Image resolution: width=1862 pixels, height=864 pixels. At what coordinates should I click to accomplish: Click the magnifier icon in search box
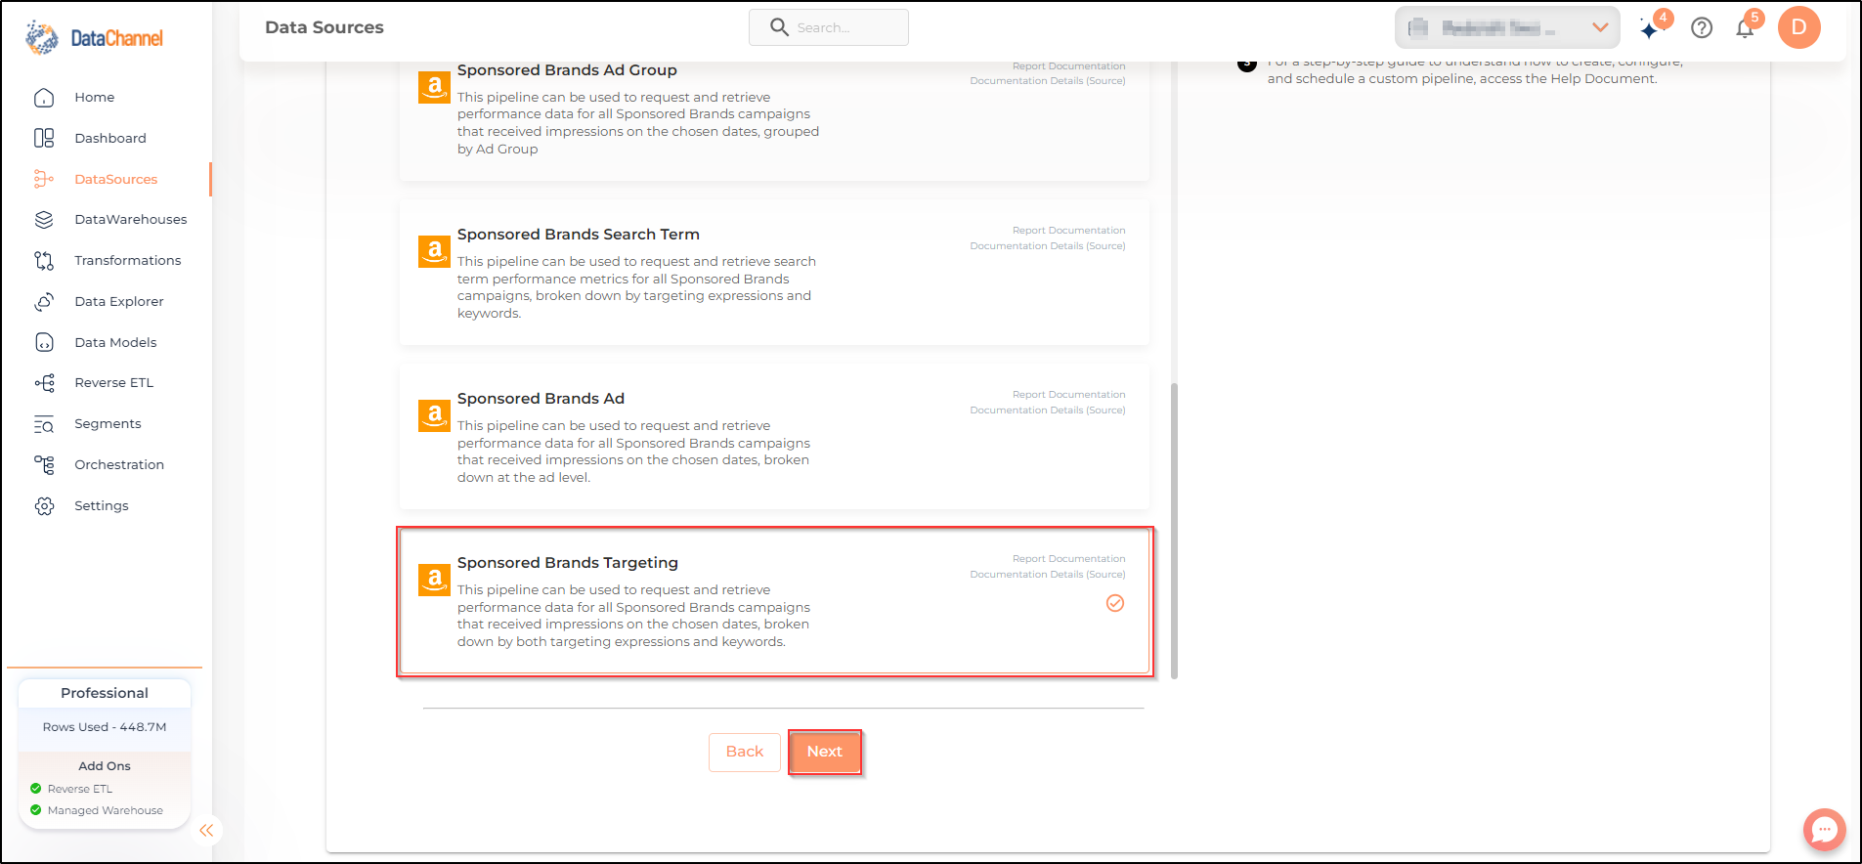779,27
